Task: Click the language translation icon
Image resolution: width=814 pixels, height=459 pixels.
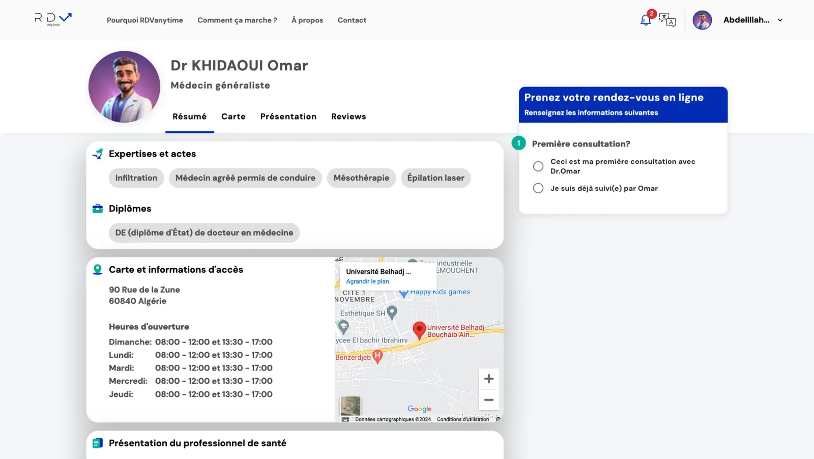Action: pos(667,20)
